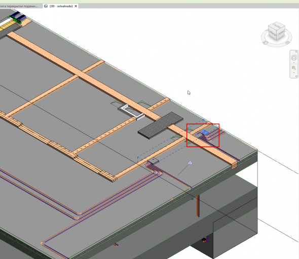Switch to the (3D - orlvalovdv) view tab
Image resolution: width=299 pixels, height=259 pixels.
click(x=61, y=6)
